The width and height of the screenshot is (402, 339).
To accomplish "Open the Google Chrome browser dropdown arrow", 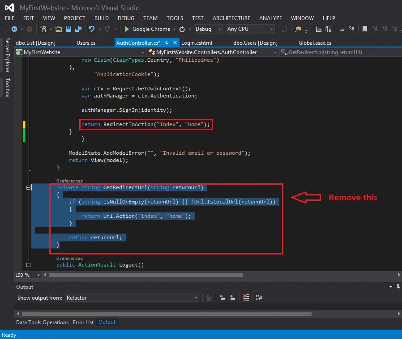I will pos(174,29).
